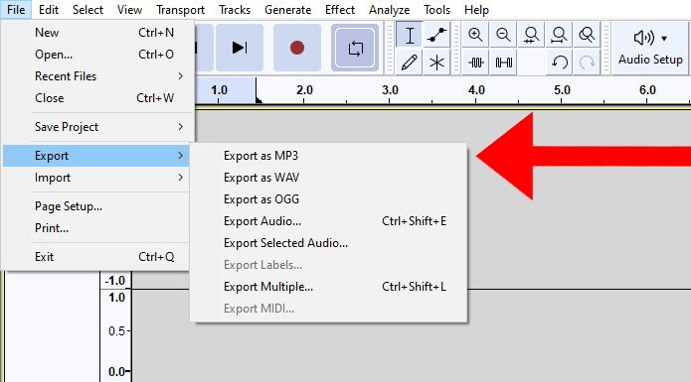Expand the Import submenu
The image size is (691, 382).
point(96,178)
